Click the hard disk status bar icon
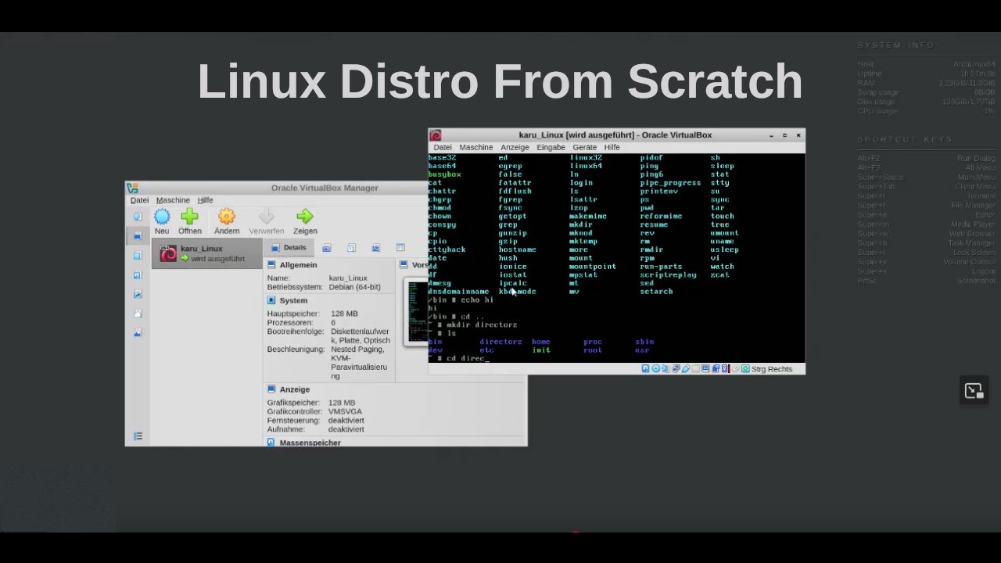Image resolution: width=1001 pixels, height=563 pixels. 646,368
